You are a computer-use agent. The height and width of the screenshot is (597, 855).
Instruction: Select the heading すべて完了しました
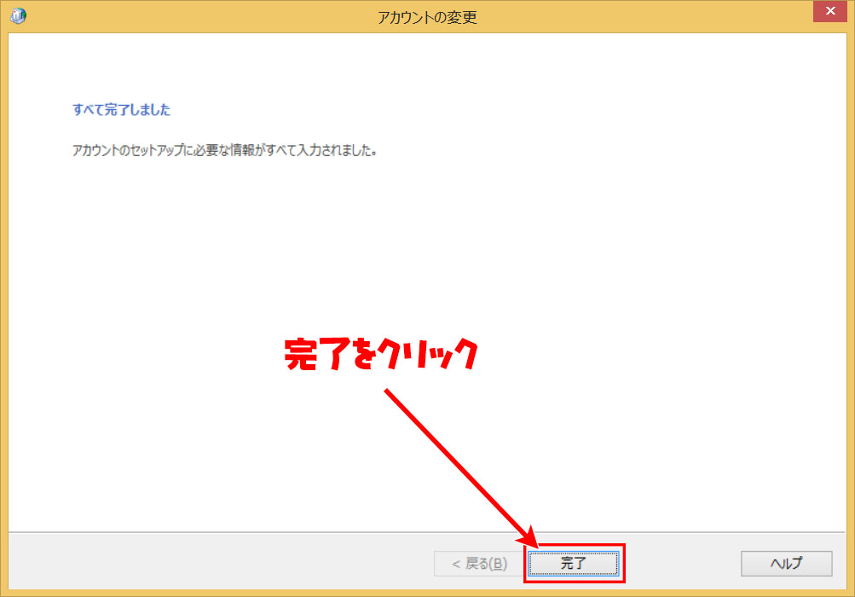pyautogui.click(x=122, y=110)
